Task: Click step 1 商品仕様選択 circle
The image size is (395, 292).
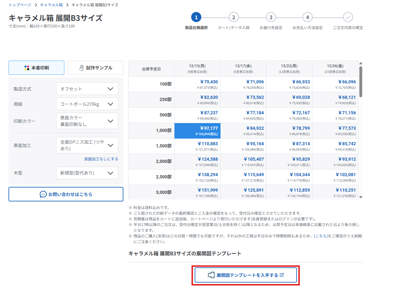Action: point(196,17)
